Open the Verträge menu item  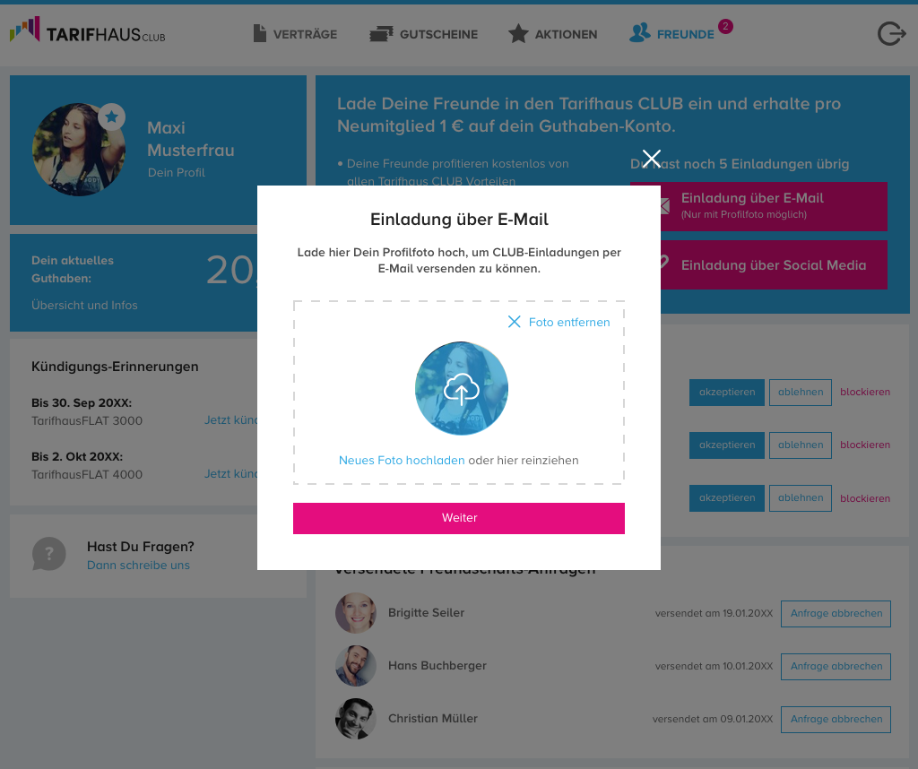click(295, 34)
